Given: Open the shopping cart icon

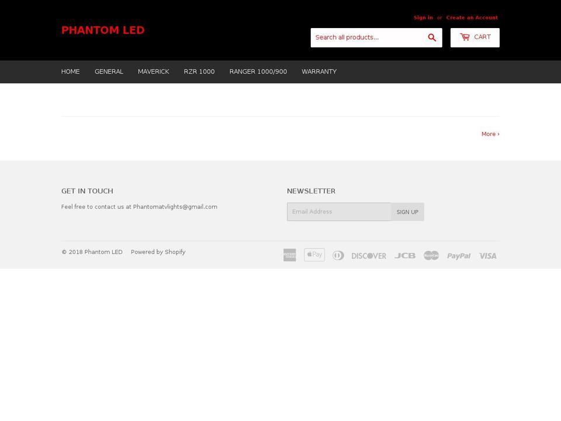Looking at the screenshot, I should pyautogui.click(x=465, y=37).
